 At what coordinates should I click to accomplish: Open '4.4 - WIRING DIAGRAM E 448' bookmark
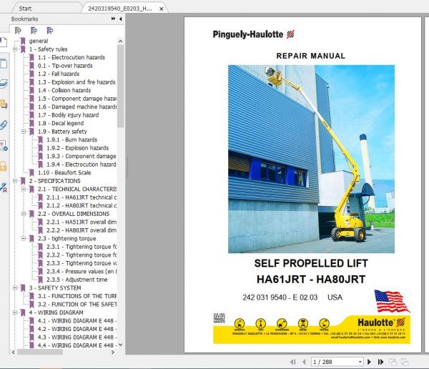click(x=77, y=345)
